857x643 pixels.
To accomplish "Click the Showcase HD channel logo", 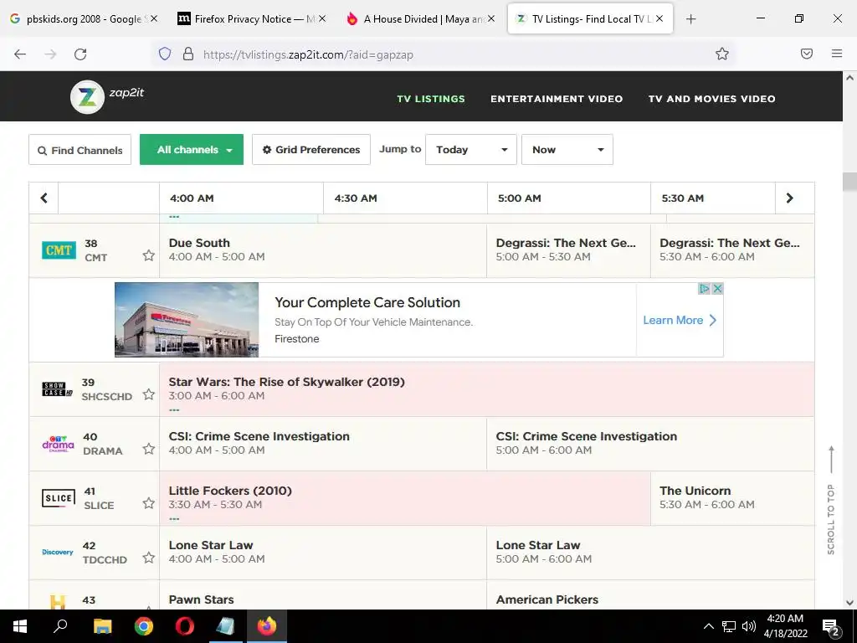I will click(x=57, y=389).
